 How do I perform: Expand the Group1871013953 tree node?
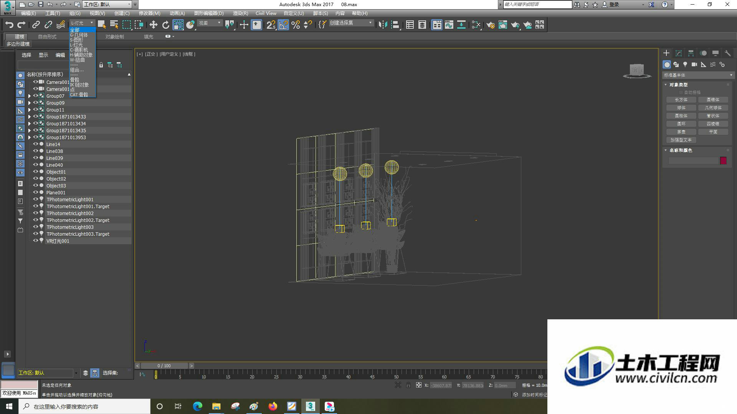click(30, 138)
